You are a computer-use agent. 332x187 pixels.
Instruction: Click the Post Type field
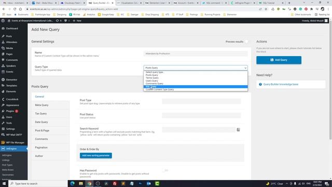201,101
